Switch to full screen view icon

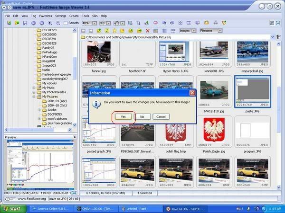(x=278, y=23)
